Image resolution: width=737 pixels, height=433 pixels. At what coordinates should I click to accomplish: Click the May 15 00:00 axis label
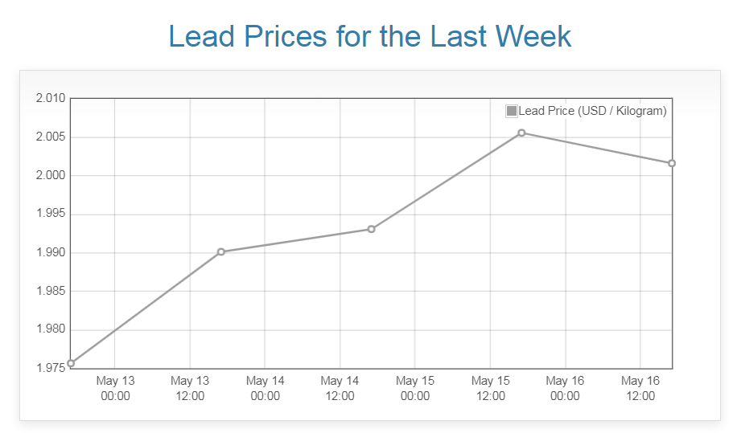pos(415,388)
